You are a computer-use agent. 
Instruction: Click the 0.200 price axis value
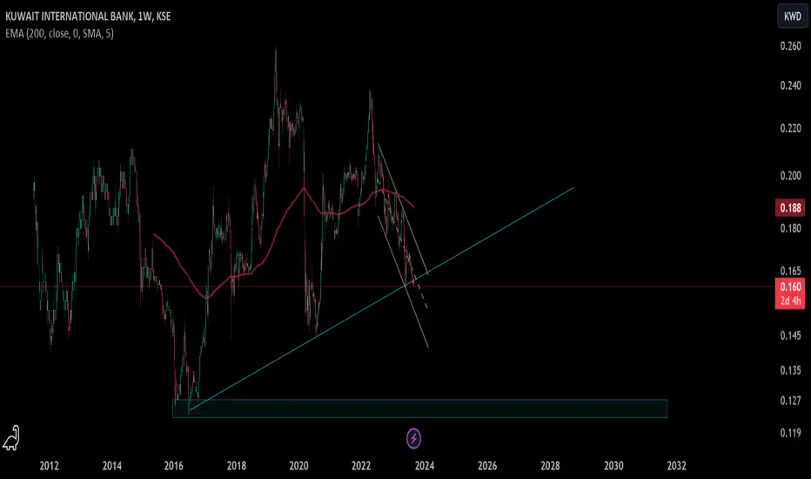pyautogui.click(x=790, y=176)
